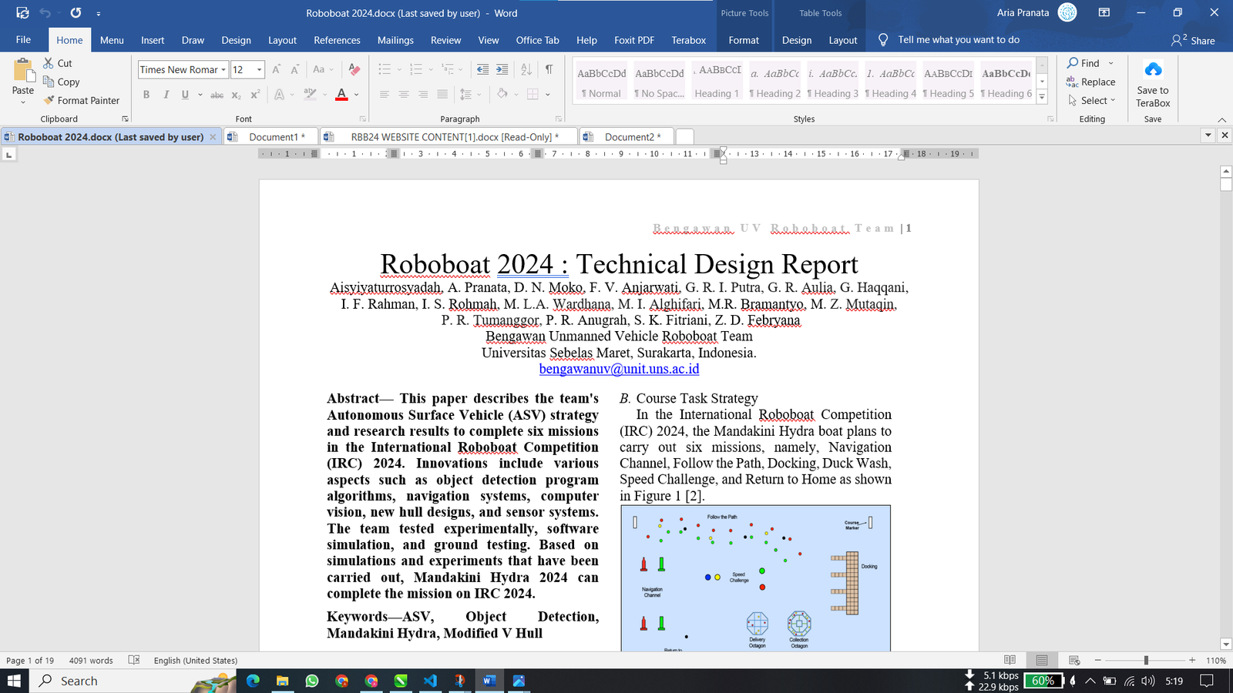Click the Clear All Formatting icon

[354, 69]
